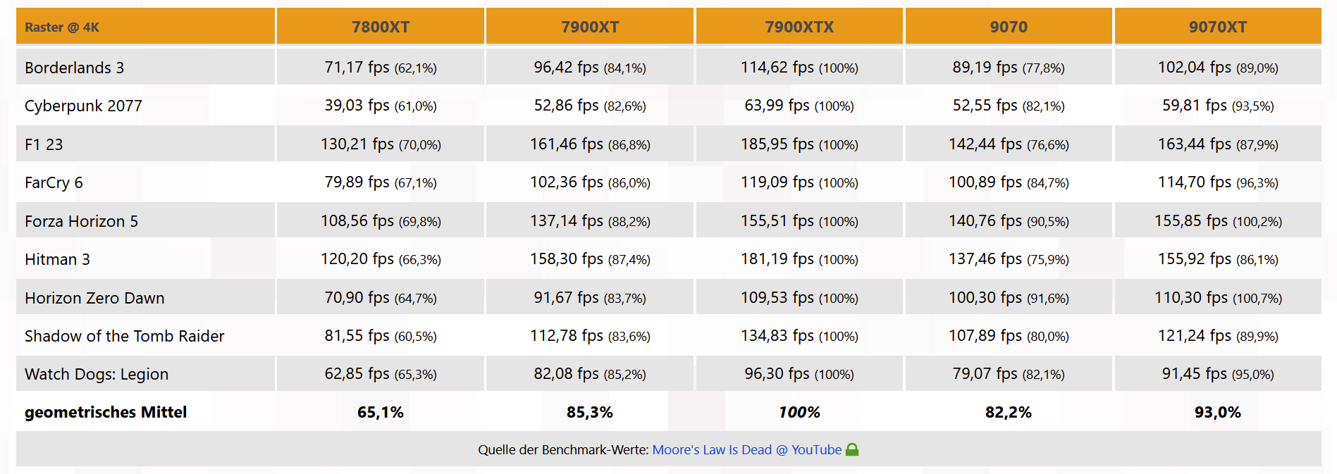1337x474 pixels.
Task: Open the Moore's Law Is Dead @ YouTube link
Action: coord(746,449)
